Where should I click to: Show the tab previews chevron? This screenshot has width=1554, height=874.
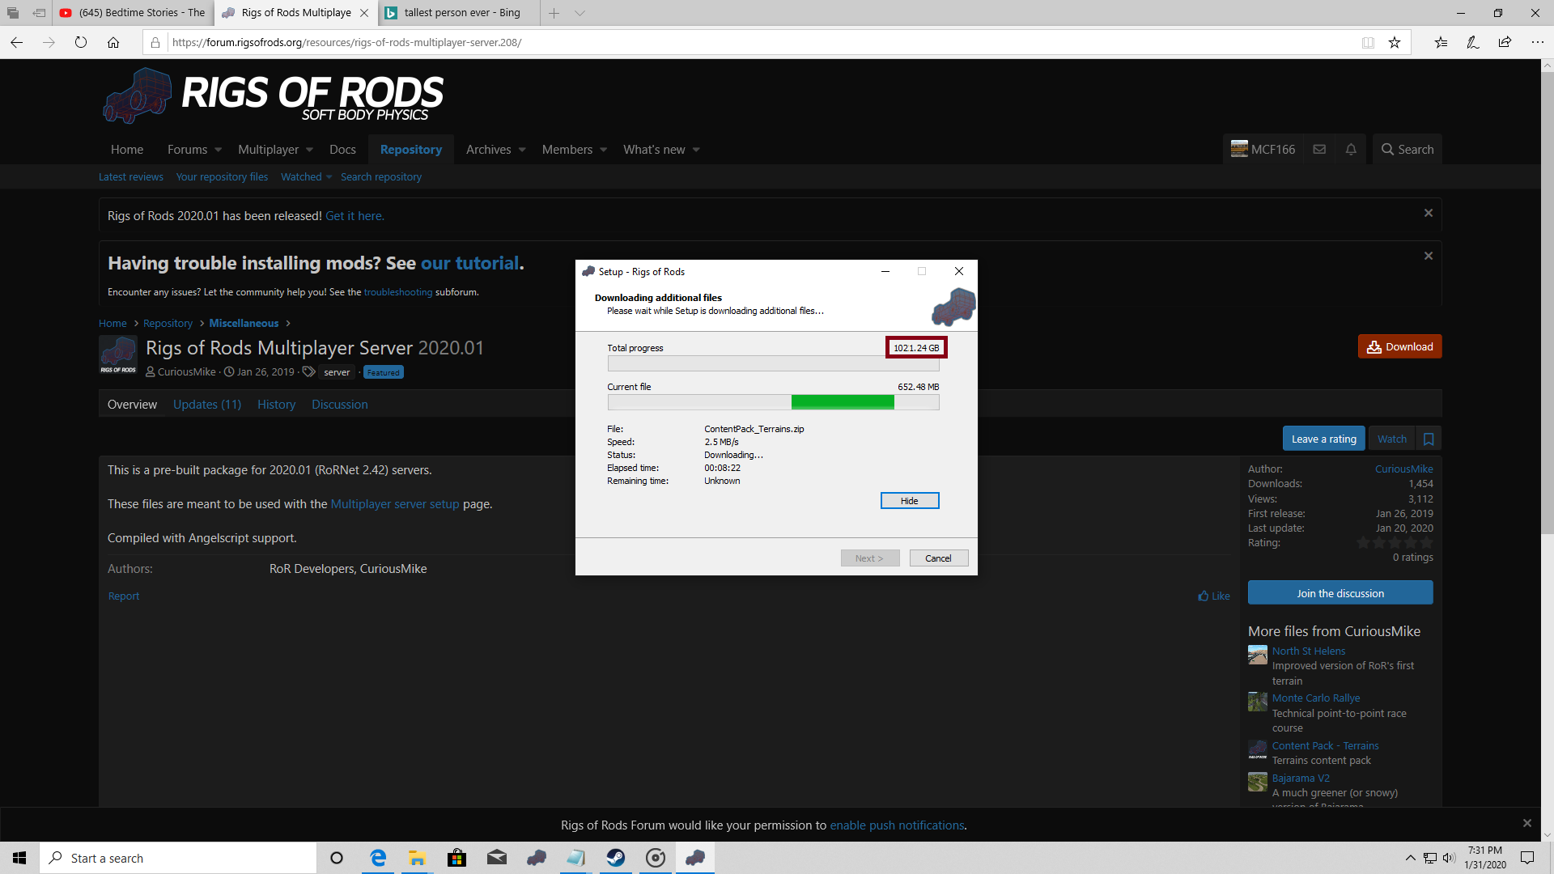(580, 13)
